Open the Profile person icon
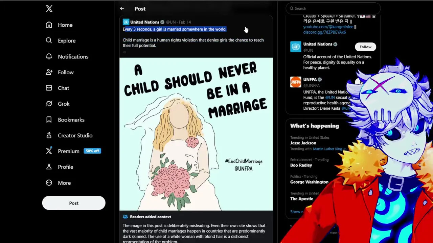The width and height of the screenshot is (433, 243). click(49, 167)
